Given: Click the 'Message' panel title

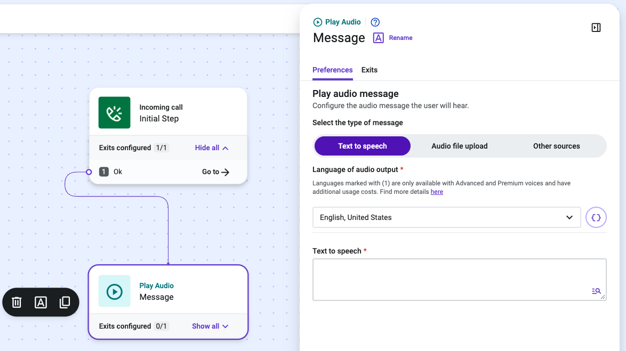Looking at the screenshot, I should point(339,38).
